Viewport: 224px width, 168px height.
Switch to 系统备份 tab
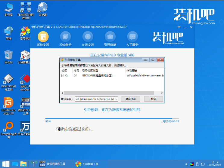(65, 39)
